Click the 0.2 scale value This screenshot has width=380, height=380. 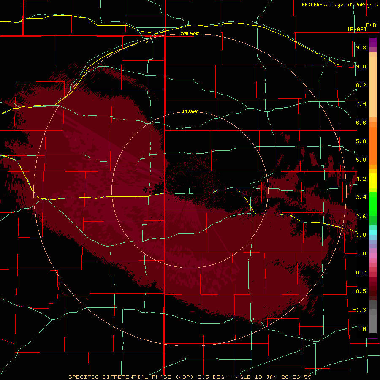(361, 273)
